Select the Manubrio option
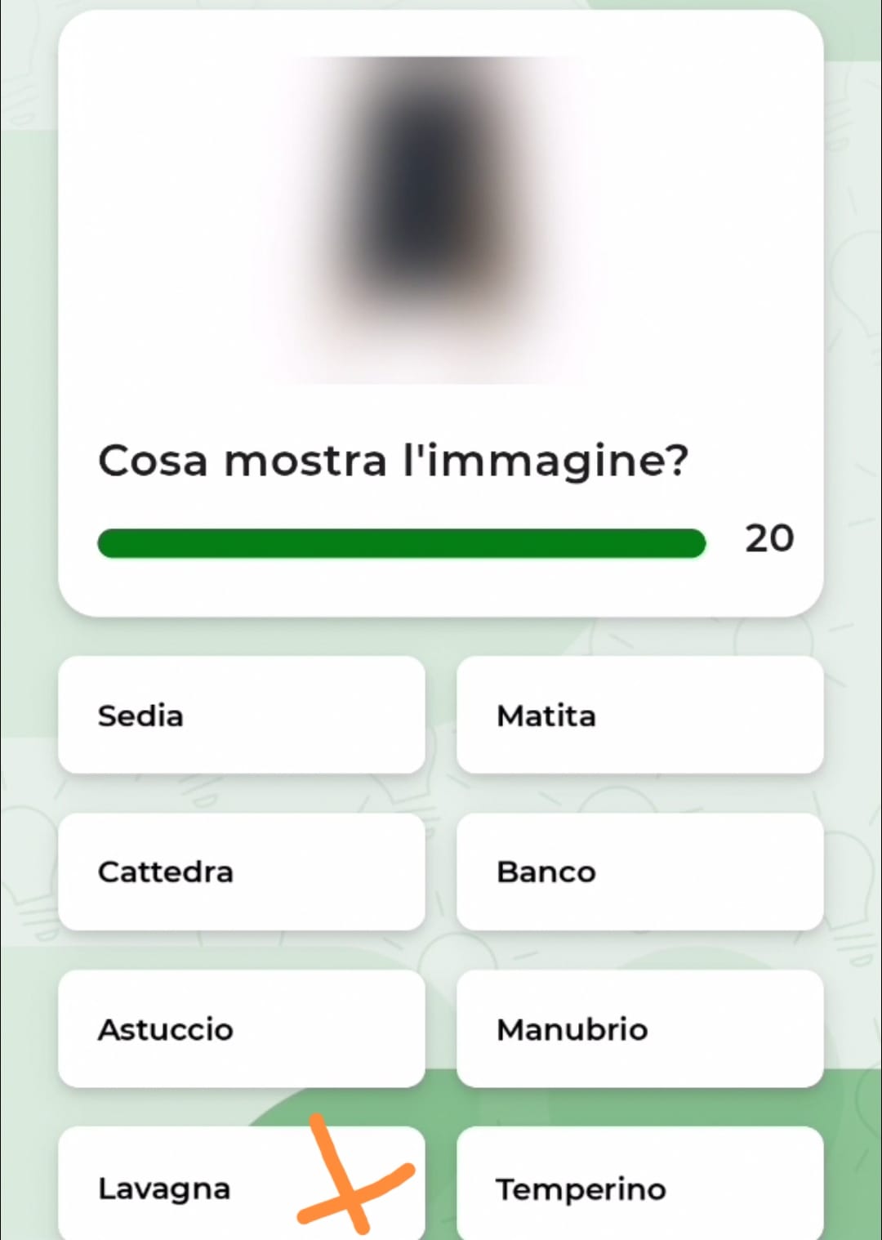The width and height of the screenshot is (882, 1240). tap(639, 1028)
